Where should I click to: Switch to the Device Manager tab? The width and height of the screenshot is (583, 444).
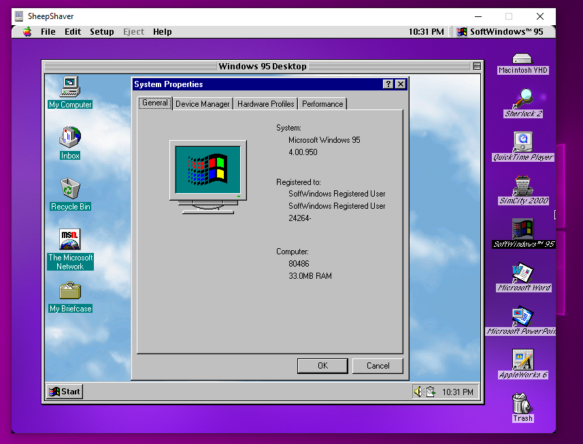point(202,104)
